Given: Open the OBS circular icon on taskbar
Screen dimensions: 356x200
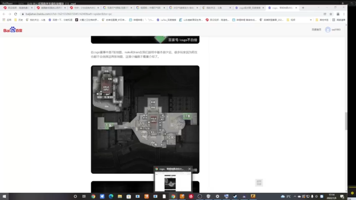Looking at the screenshot, I should coord(199,196).
